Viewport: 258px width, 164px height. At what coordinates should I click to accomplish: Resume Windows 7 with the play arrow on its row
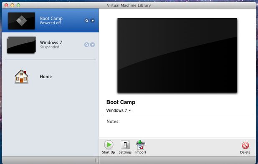93,45
